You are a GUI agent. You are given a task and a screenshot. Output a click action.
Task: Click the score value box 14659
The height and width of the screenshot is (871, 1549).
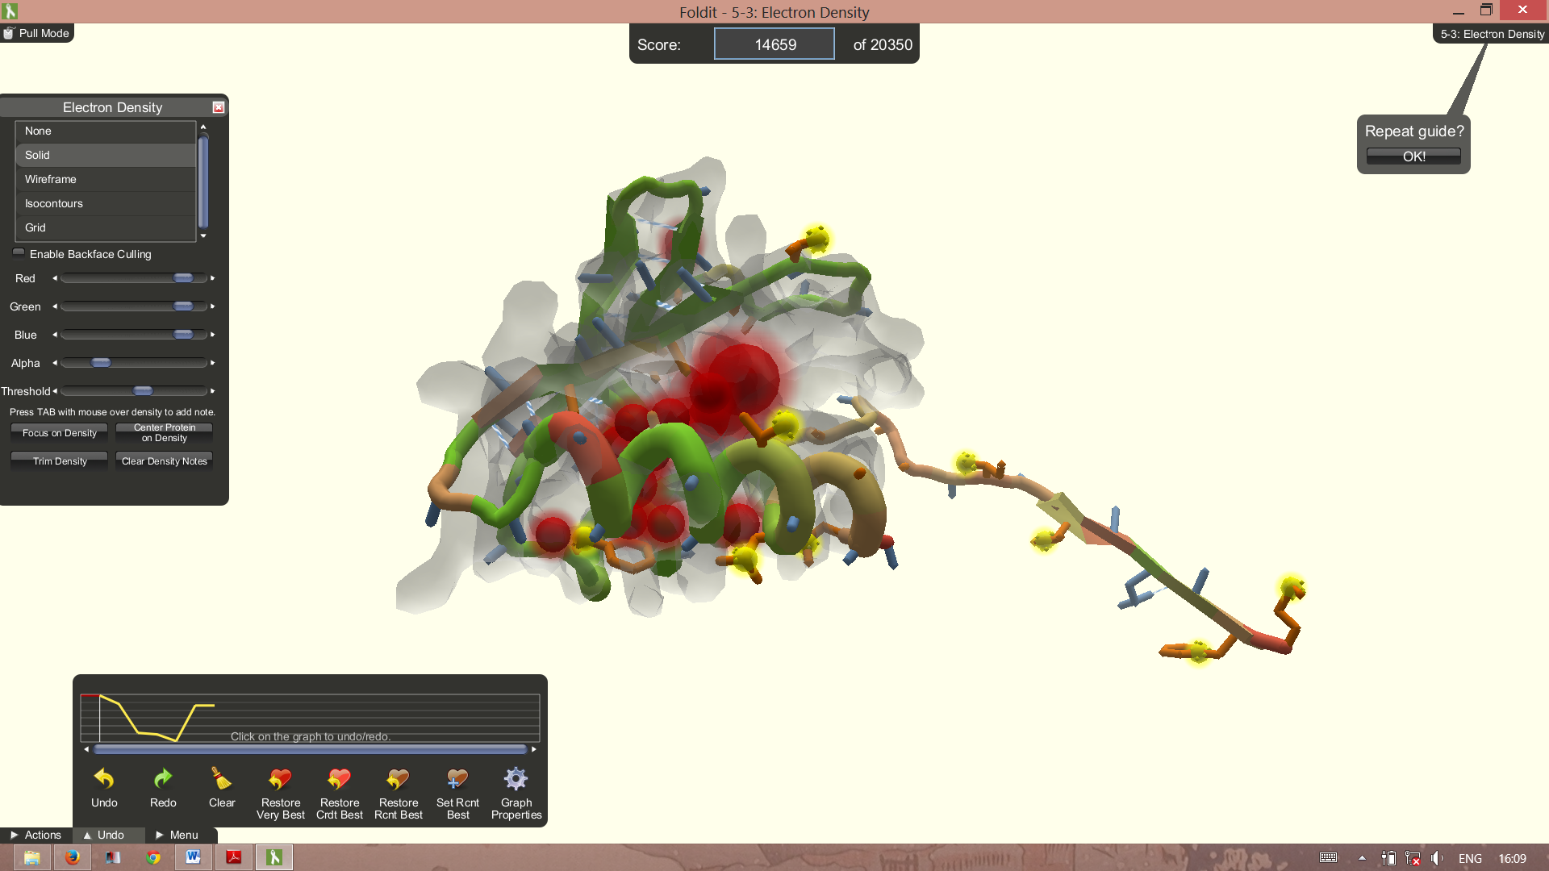pos(774,44)
